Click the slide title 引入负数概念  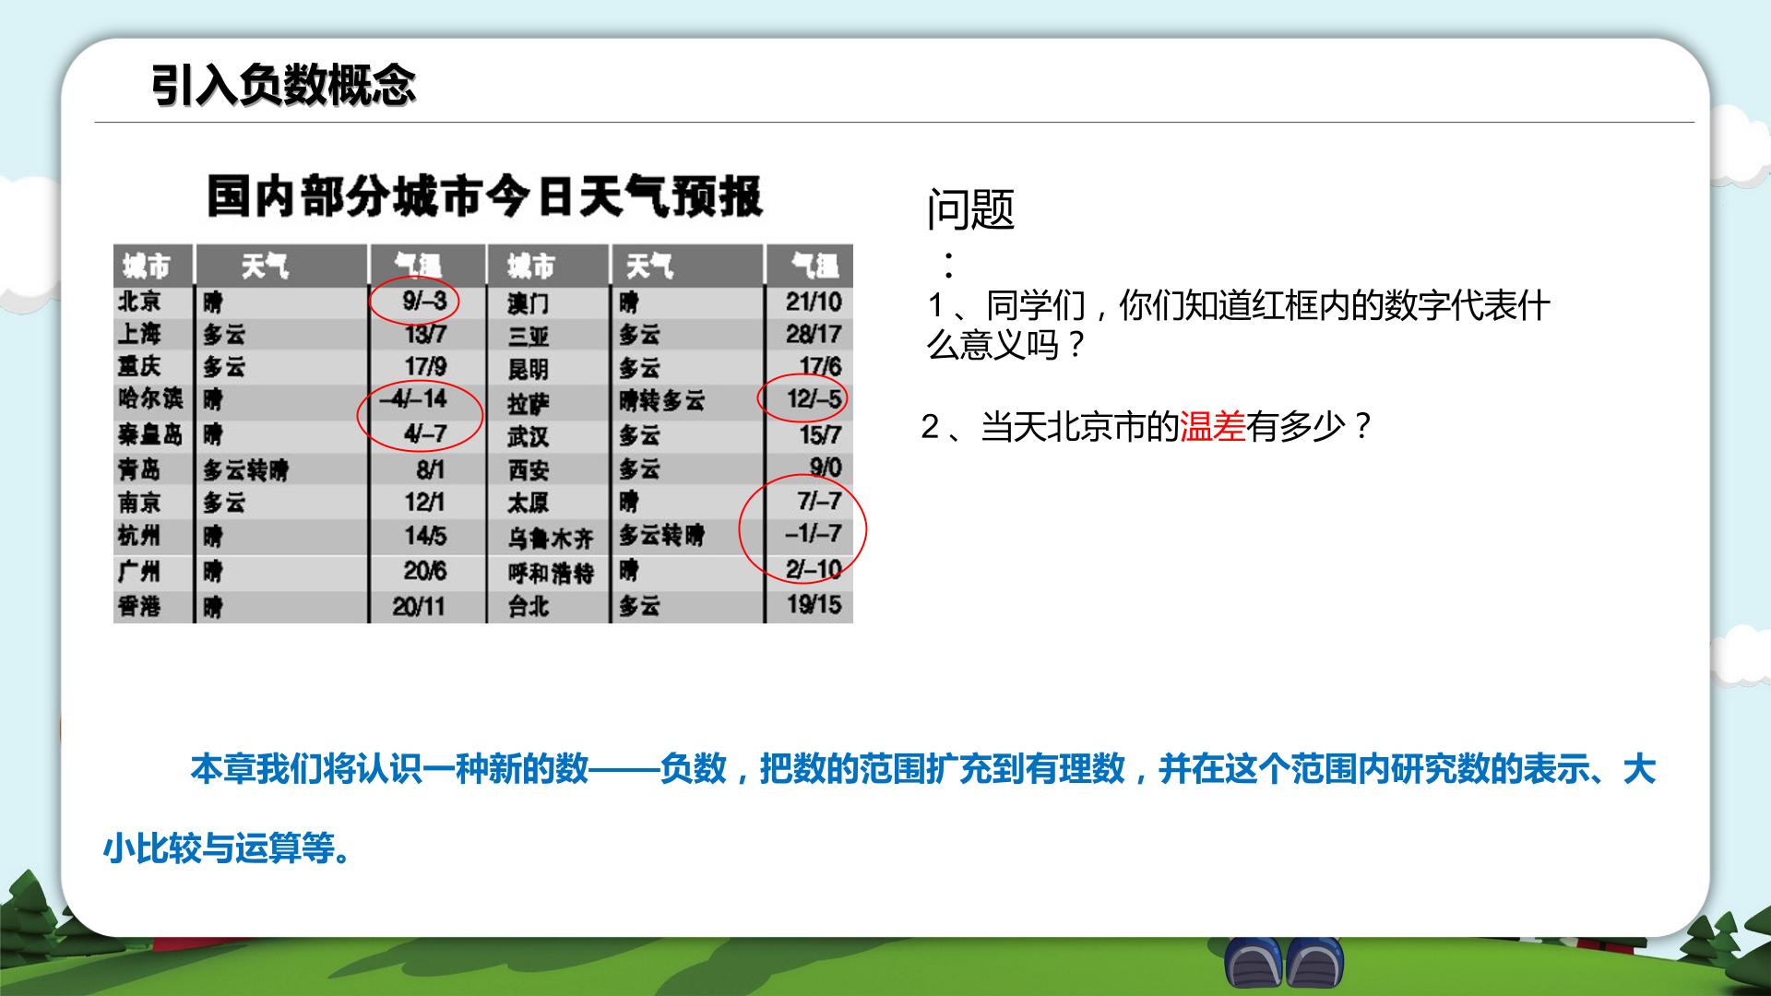click(x=284, y=86)
